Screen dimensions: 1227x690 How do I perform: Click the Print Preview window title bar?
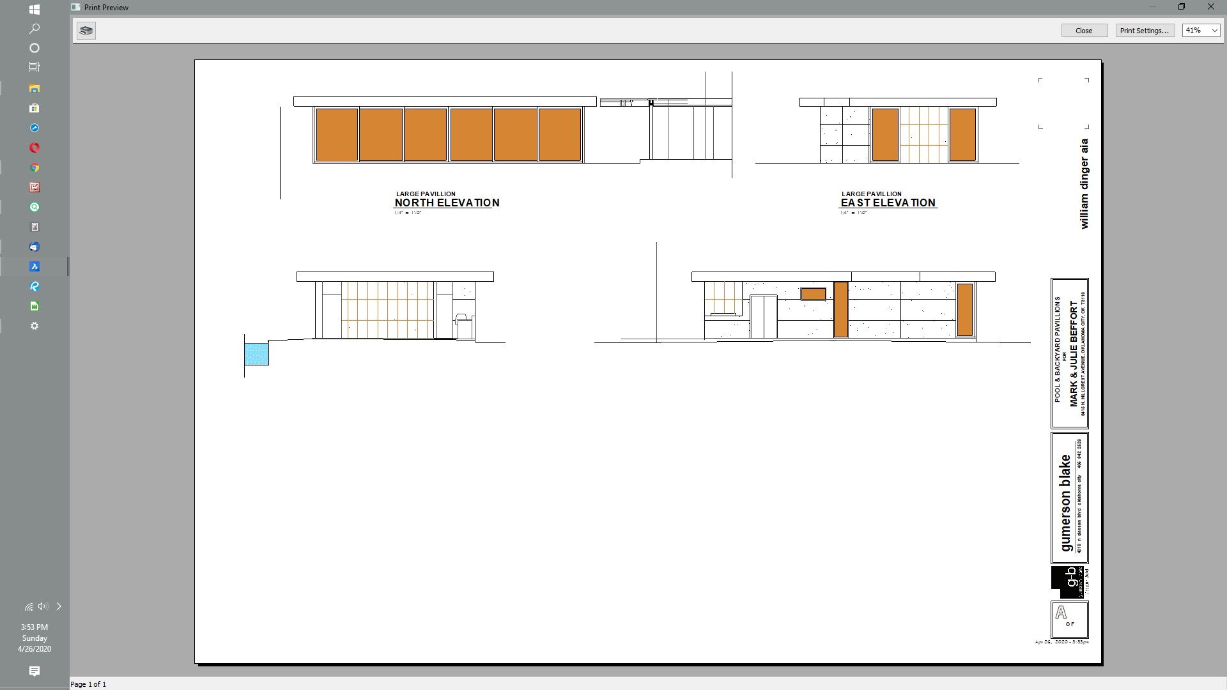pyautogui.click(x=106, y=7)
